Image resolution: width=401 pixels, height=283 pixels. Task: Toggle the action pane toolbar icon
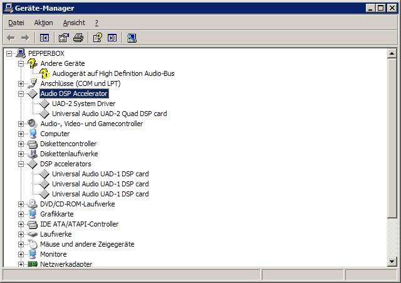pos(112,38)
